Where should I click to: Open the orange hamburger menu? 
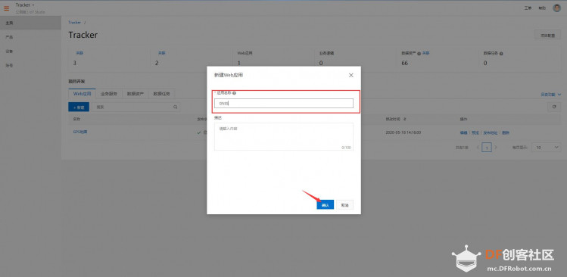[7, 8]
